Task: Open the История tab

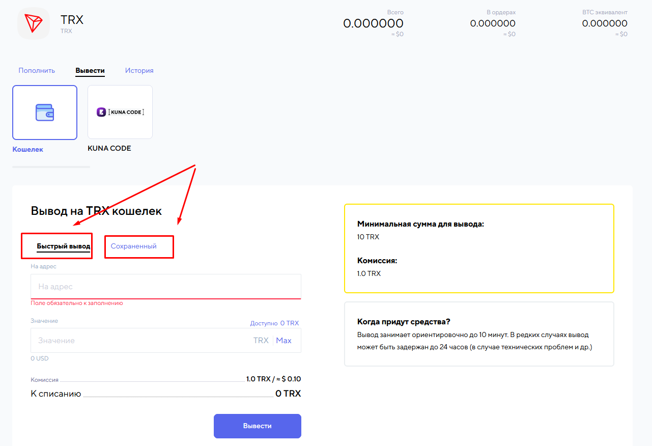Action: [x=139, y=71]
